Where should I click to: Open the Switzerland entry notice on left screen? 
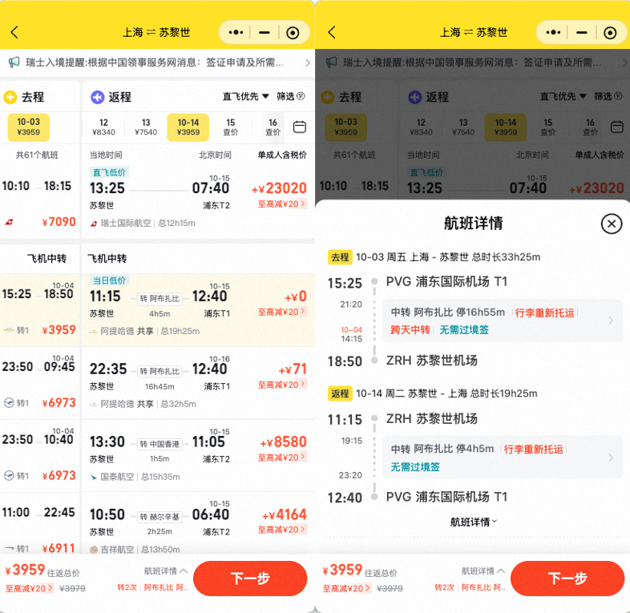(x=157, y=63)
